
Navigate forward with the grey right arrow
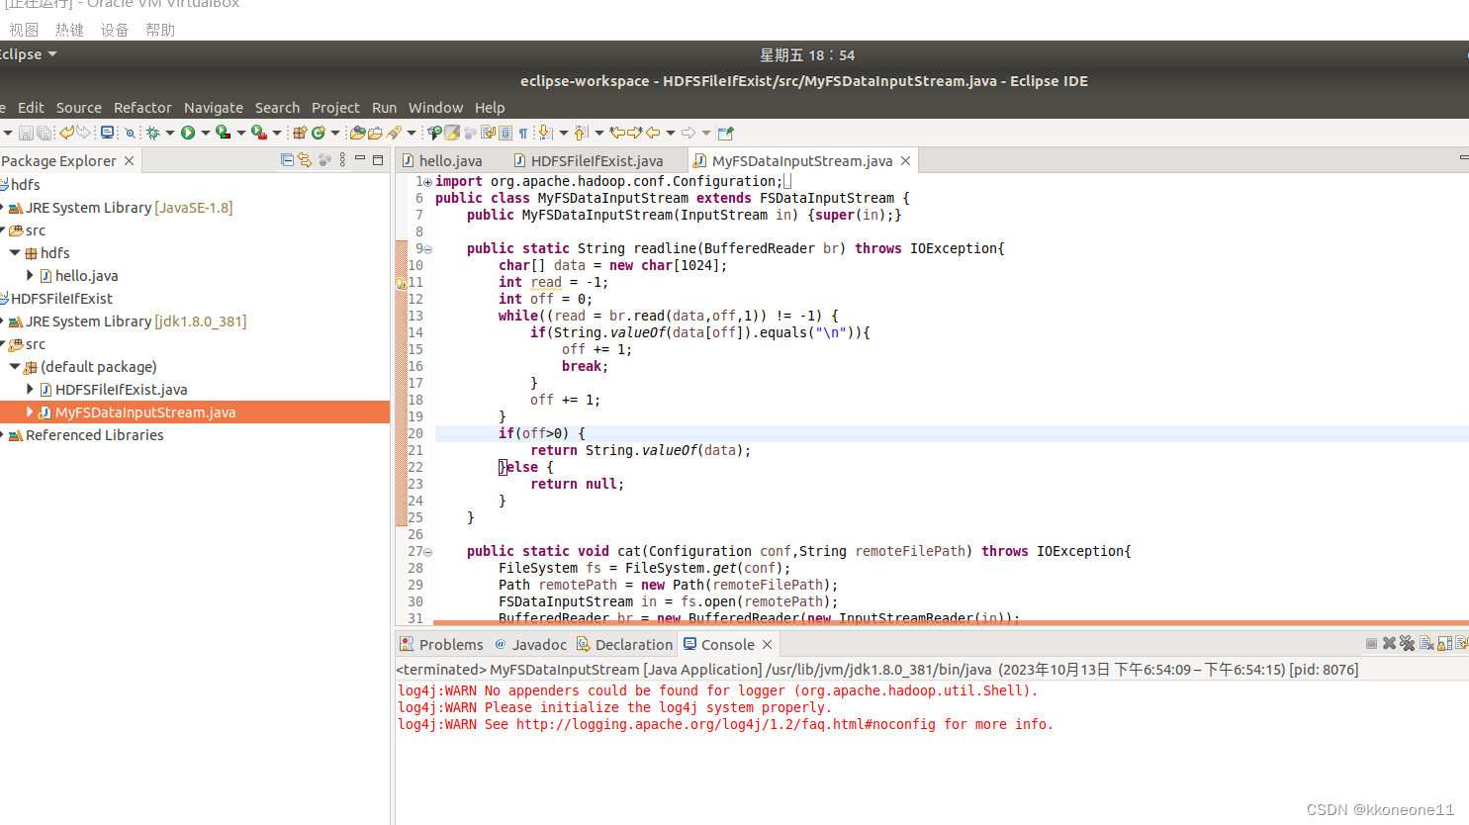[x=689, y=133]
